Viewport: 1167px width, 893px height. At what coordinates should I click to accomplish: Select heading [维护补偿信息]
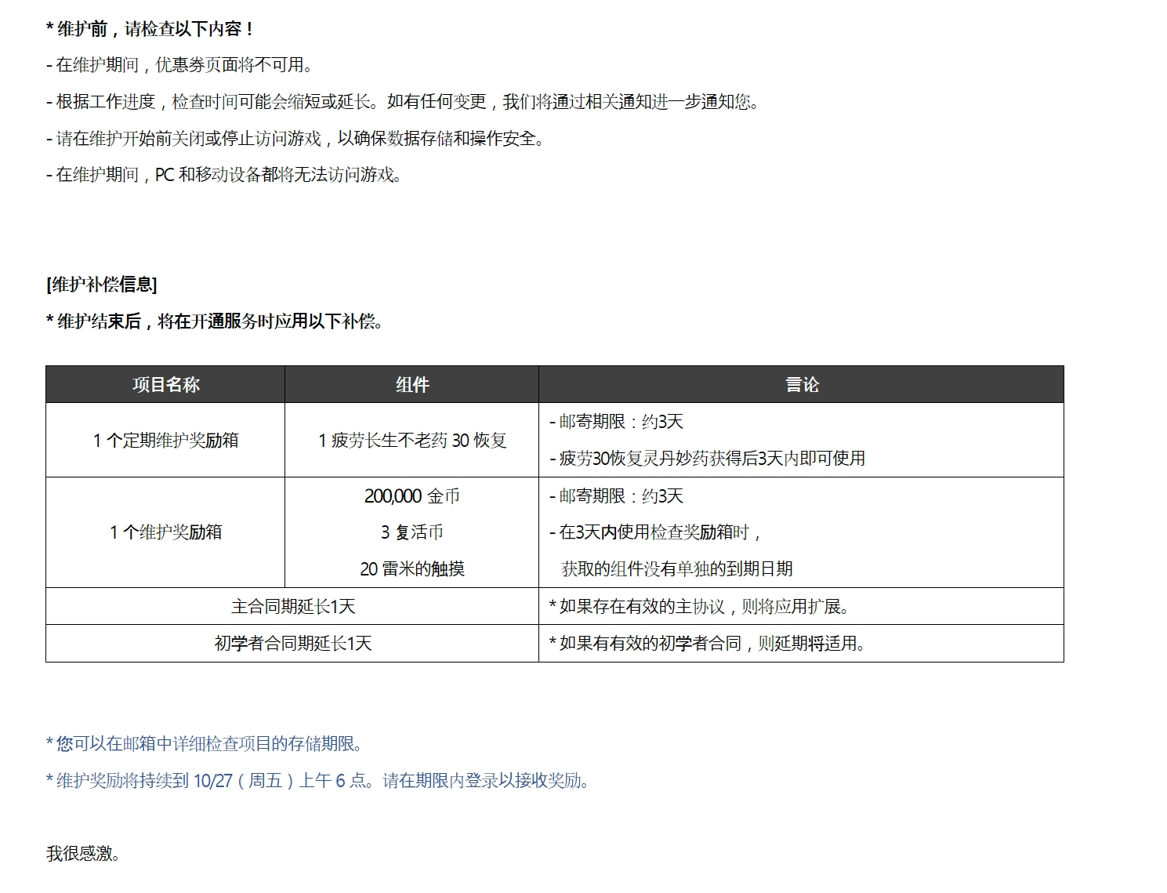pyautogui.click(x=102, y=285)
